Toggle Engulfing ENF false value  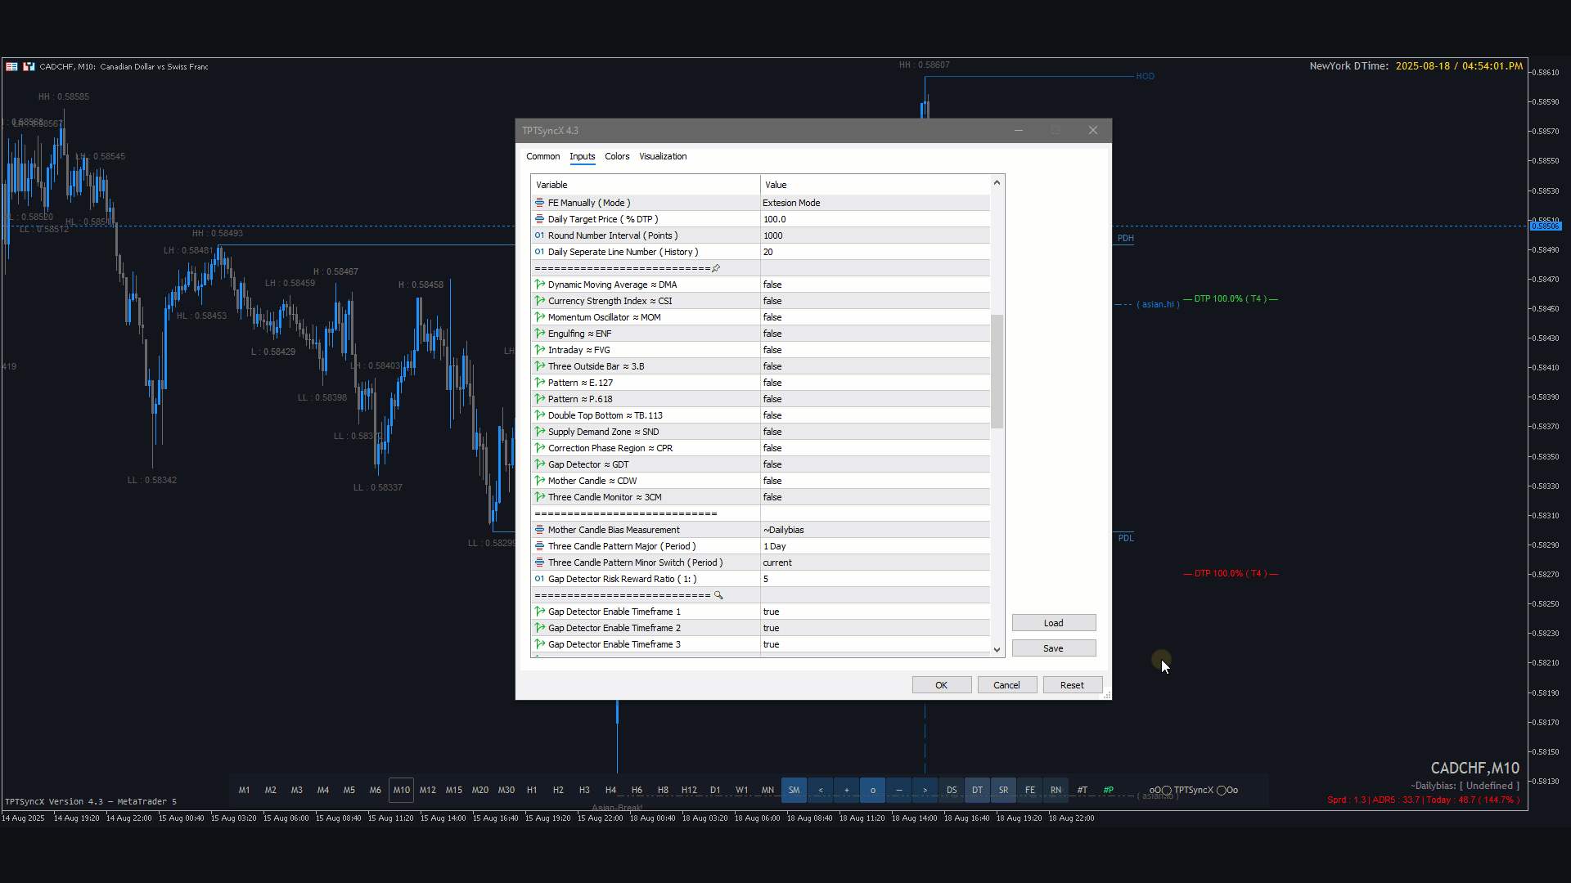(875, 334)
